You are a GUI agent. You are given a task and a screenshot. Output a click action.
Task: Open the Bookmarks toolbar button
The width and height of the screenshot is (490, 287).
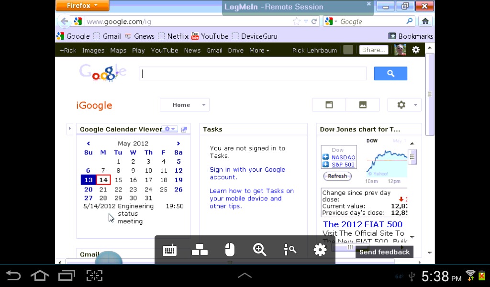click(411, 36)
